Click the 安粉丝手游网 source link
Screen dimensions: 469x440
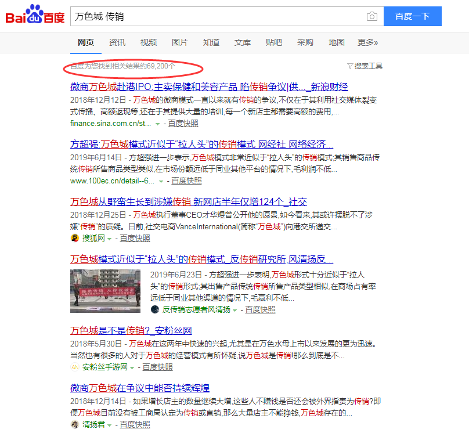[105, 367]
